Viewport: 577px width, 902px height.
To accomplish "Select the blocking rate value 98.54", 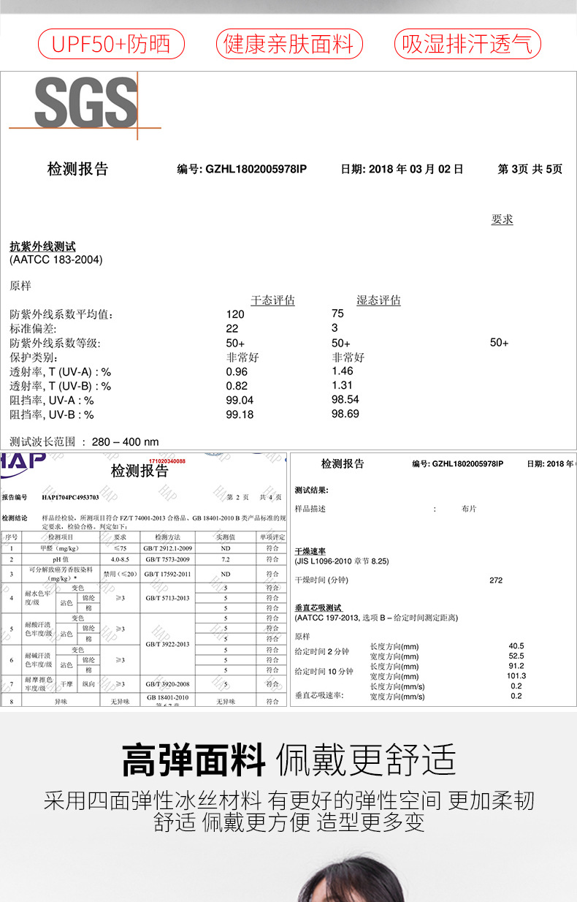I will point(345,399).
